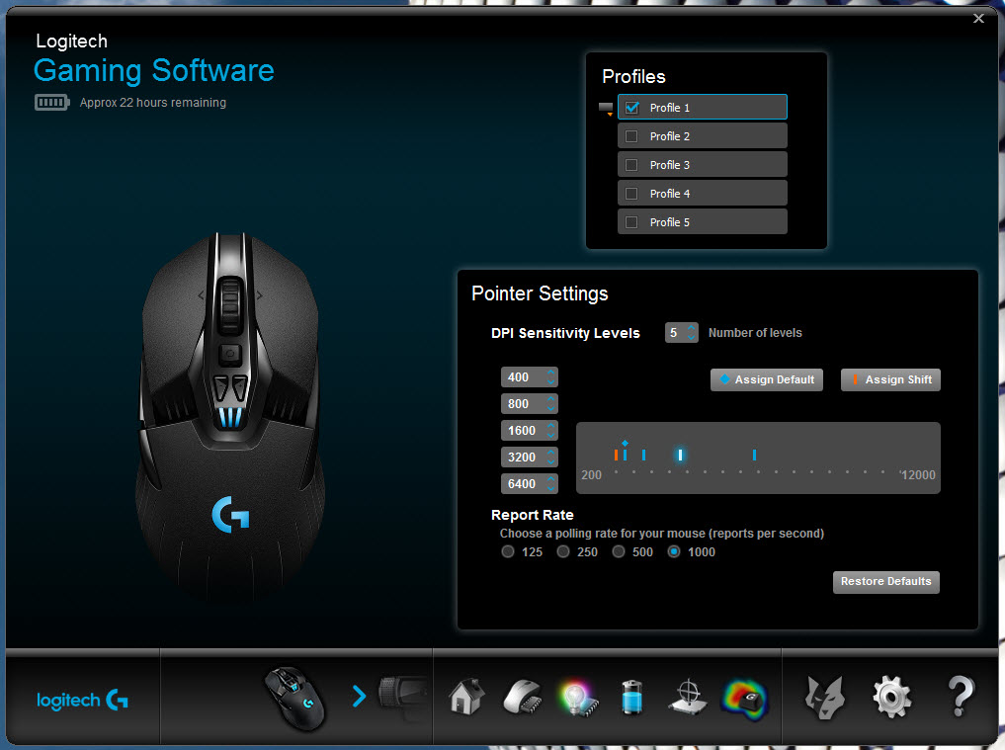Adjust the 6400 DPI stepper arrows
Screen dimensions: 1005x750
pos(550,484)
